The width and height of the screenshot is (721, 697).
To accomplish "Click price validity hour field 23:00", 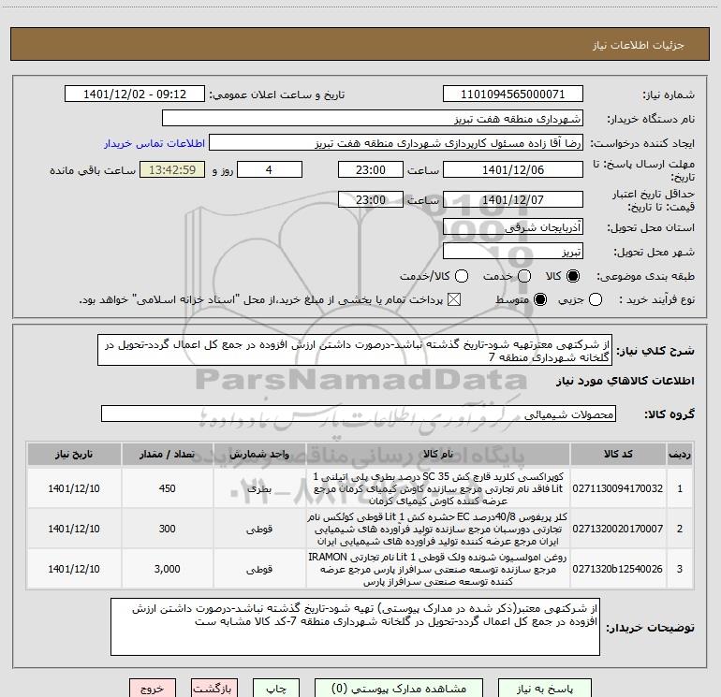I will coord(371,200).
